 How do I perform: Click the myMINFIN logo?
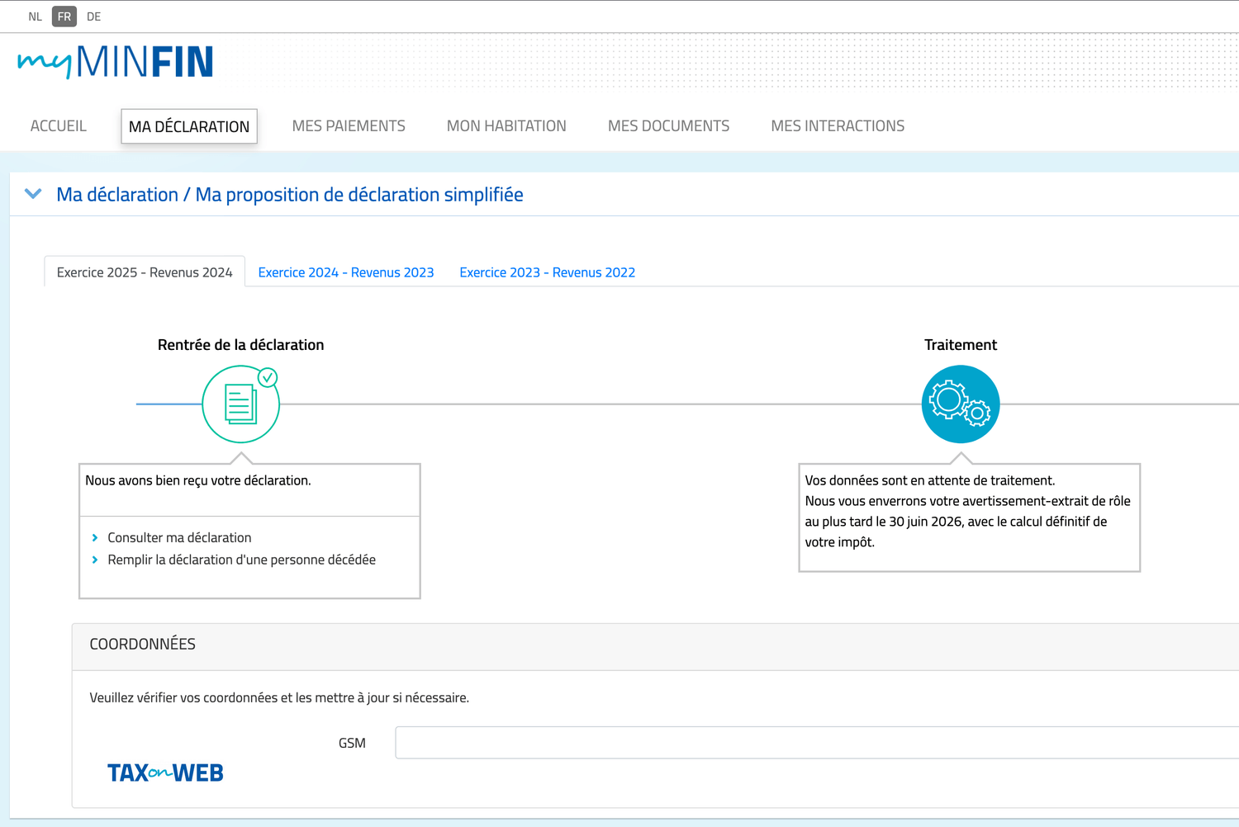tap(116, 62)
